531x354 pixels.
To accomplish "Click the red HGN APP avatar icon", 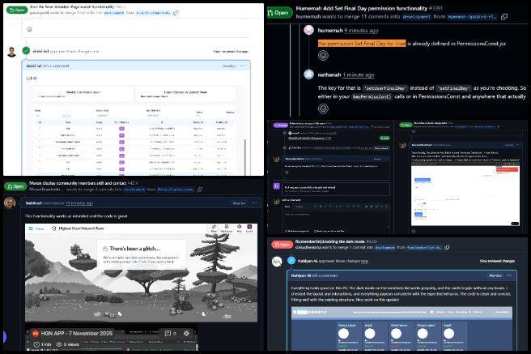I will (36, 333).
